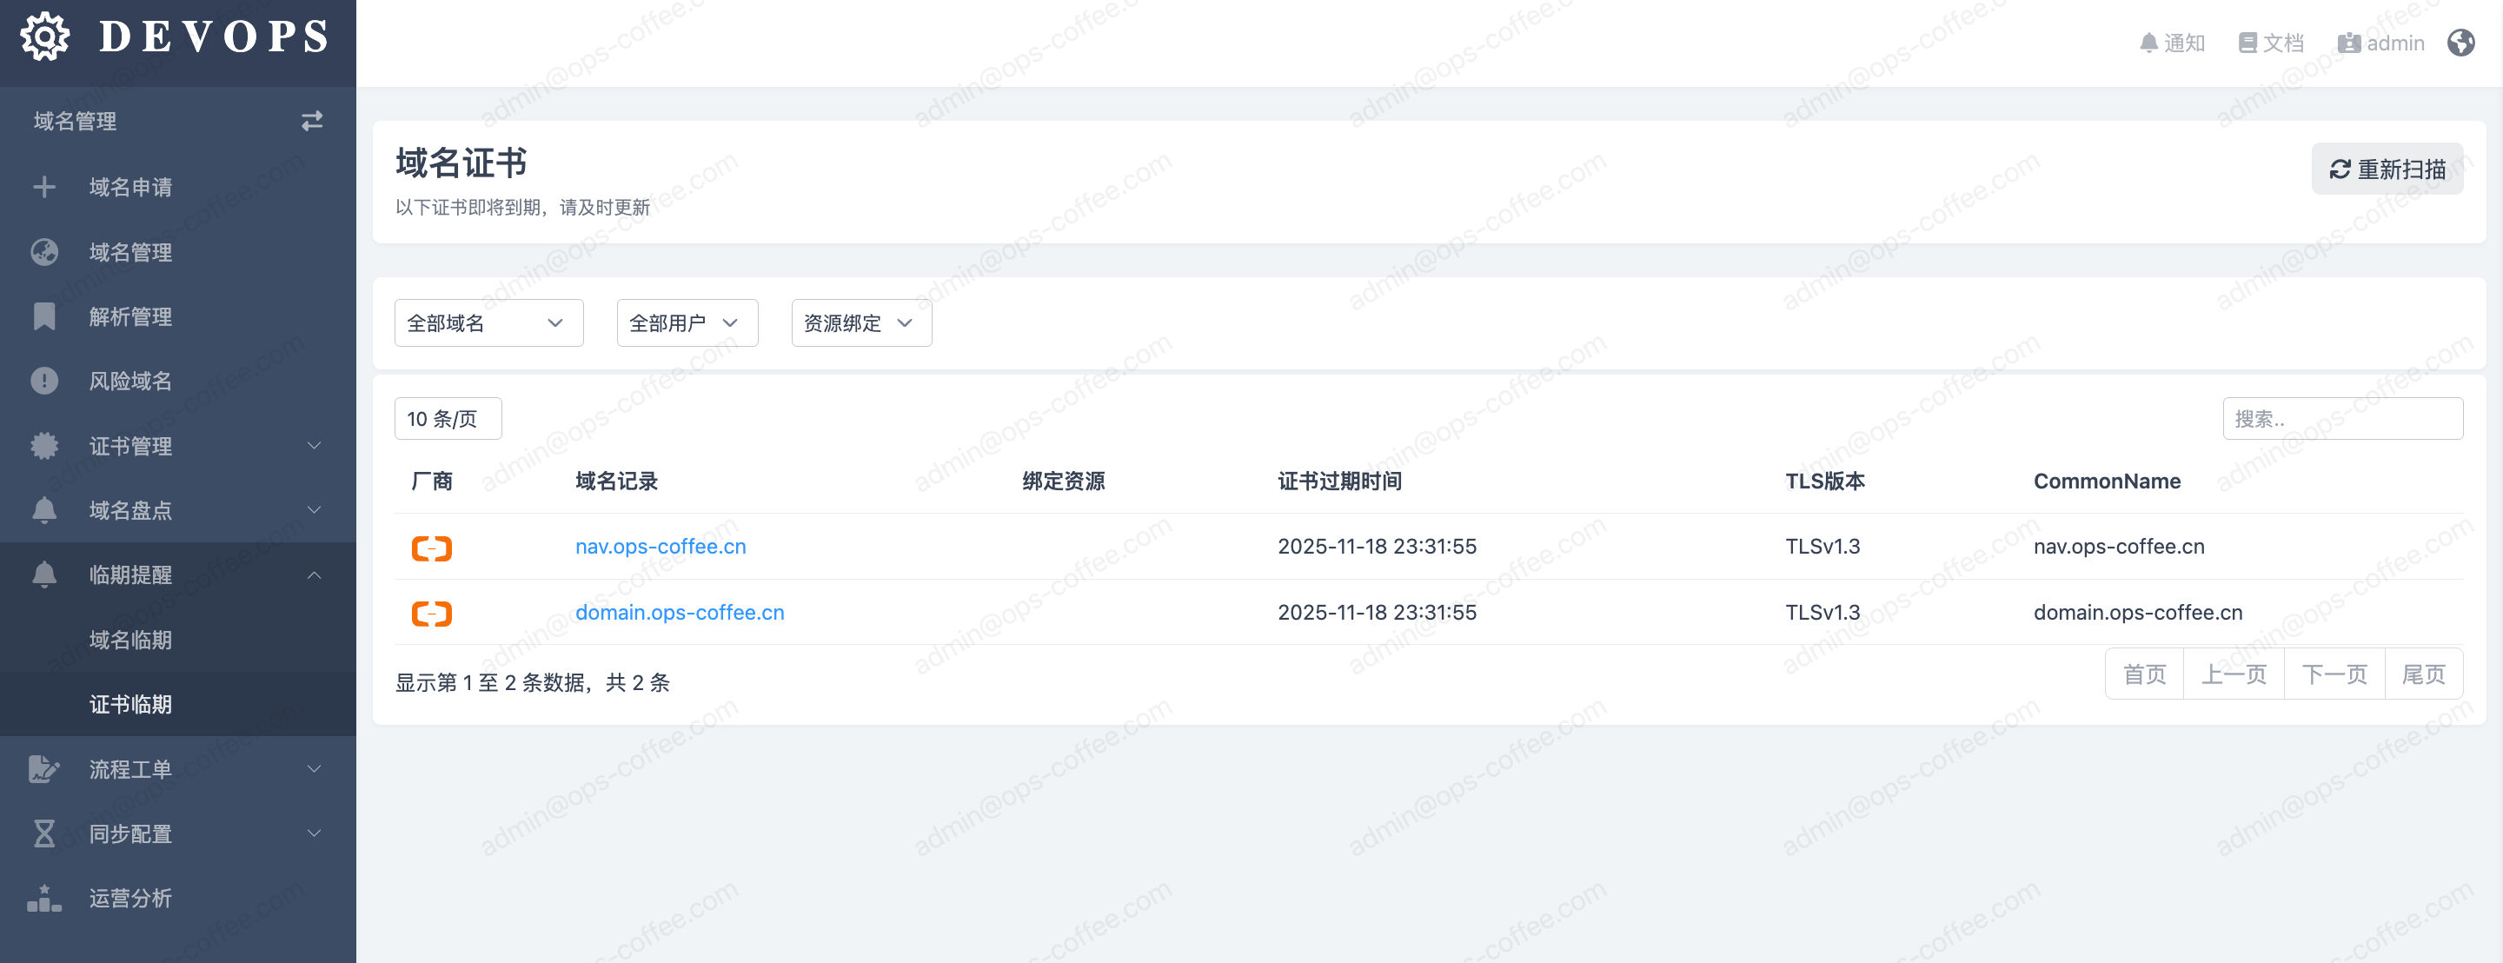The width and height of the screenshot is (2503, 963).
Task: Open the nav.ops-coffee.cn domain link
Action: (x=660, y=546)
